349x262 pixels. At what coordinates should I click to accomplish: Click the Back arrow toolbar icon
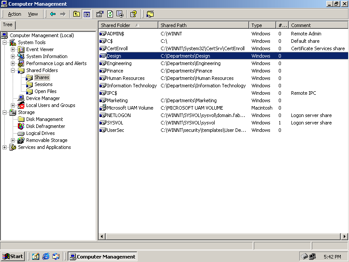pyautogui.click(x=53, y=14)
